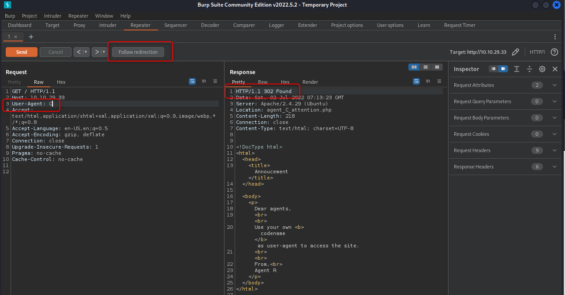Collapse all Inspector sections icon

click(x=529, y=69)
